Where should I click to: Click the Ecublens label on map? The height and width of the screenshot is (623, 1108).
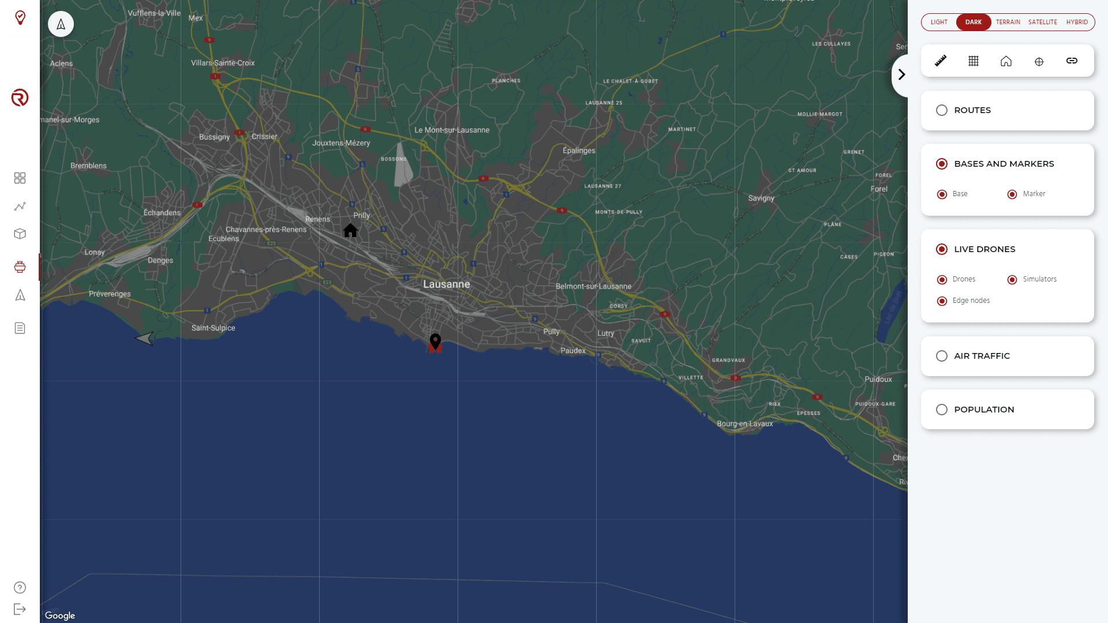click(224, 238)
